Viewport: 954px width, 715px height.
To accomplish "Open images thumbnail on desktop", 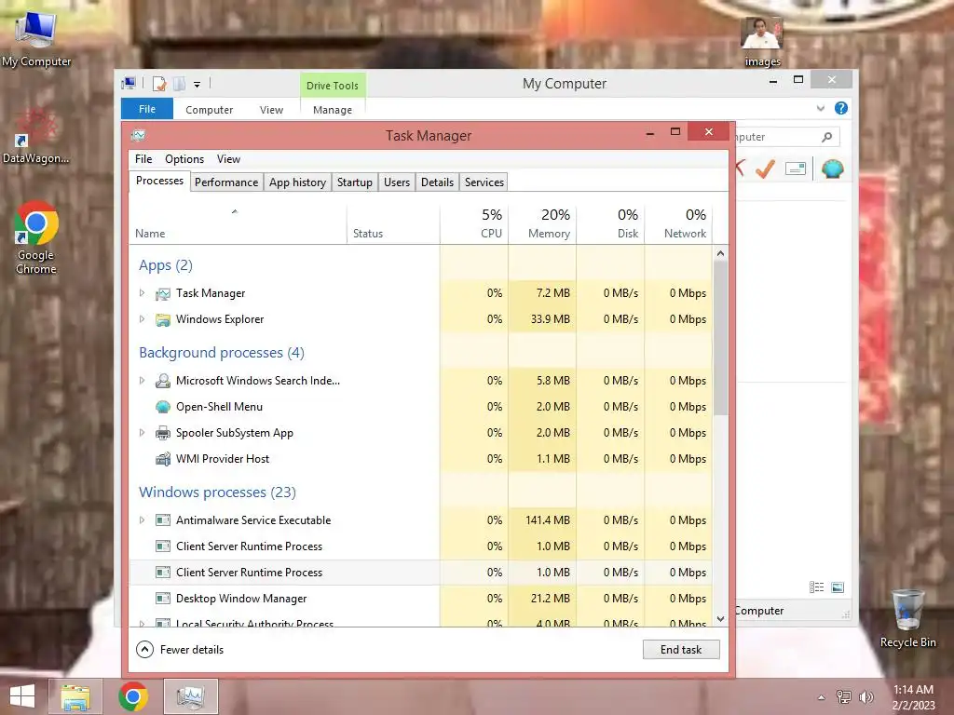I will pyautogui.click(x=762, y=41).
